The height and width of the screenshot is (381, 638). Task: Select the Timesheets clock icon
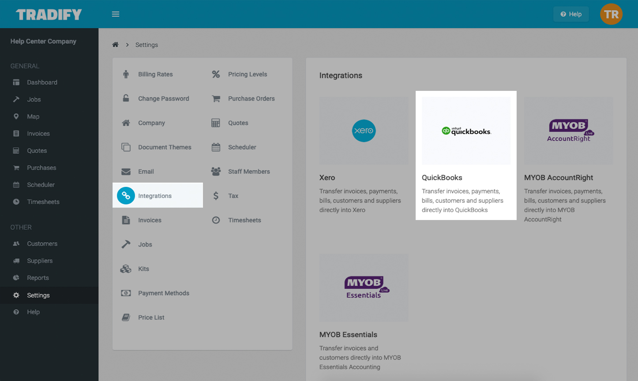(x=16, y=202)
